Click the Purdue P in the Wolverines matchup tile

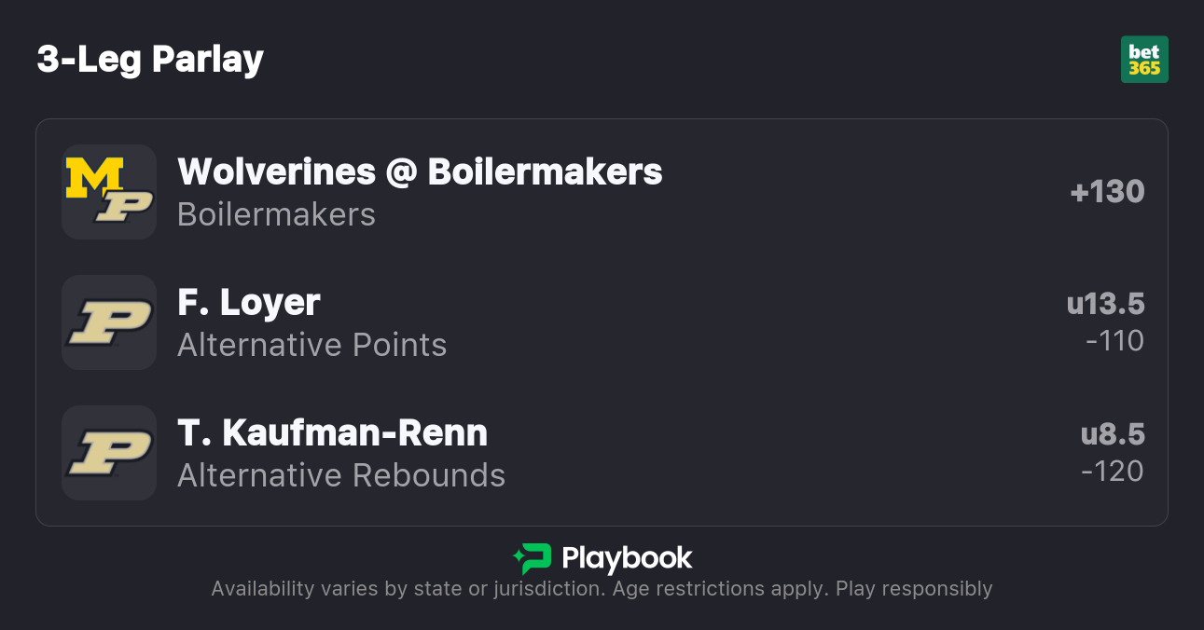(124, 207)
